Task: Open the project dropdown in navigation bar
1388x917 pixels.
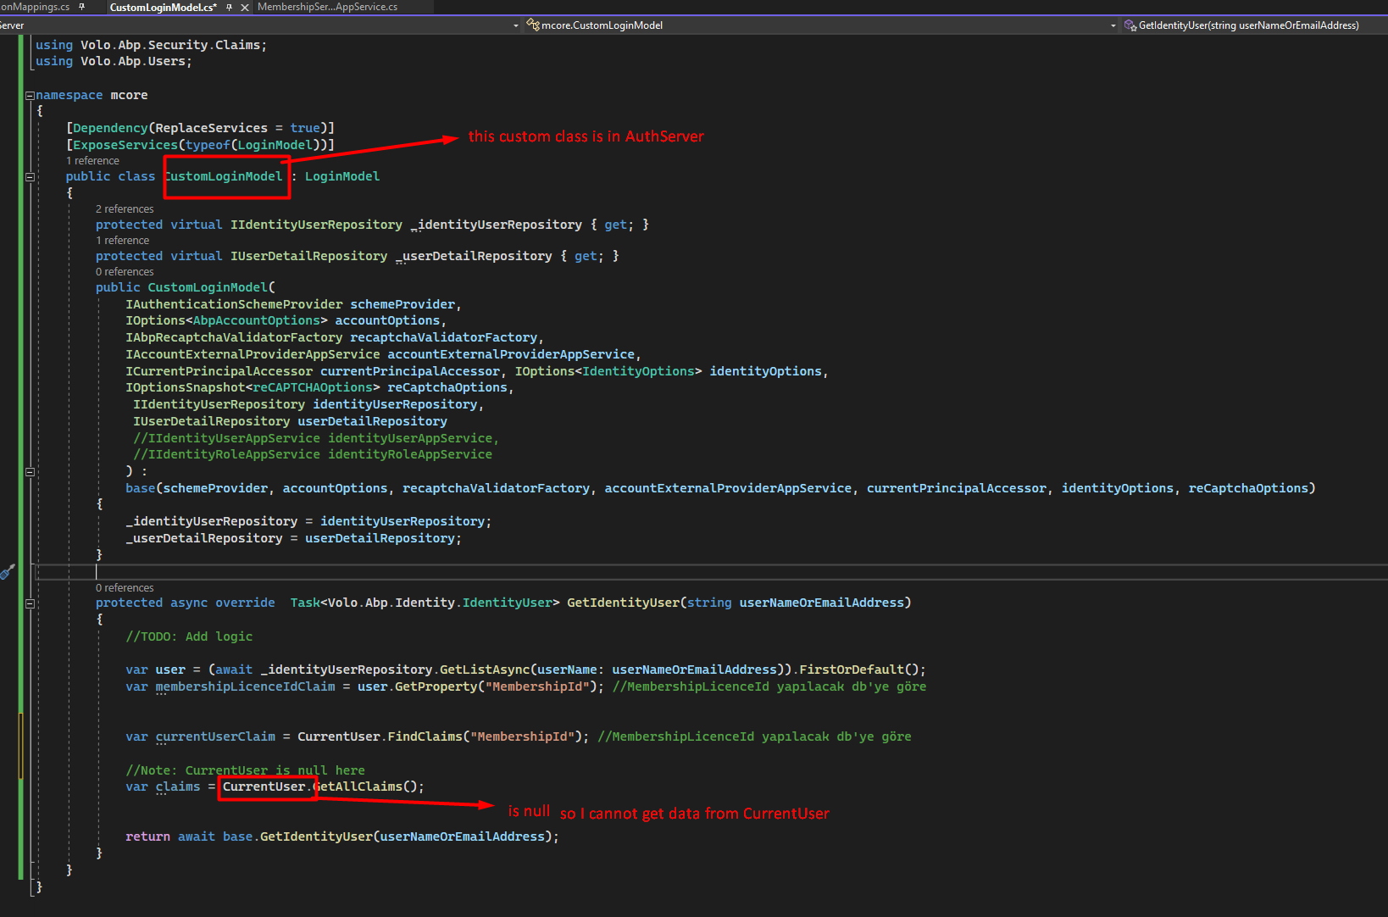Action: click(515, 25)
